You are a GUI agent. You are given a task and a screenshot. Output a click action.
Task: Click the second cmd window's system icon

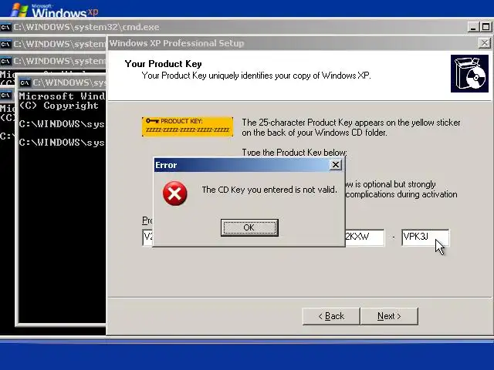click(5, 45)
